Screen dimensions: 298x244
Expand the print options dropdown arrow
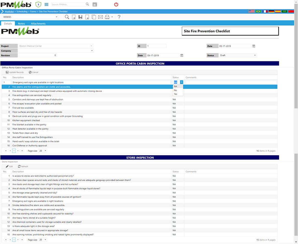[x=112, y=17]
